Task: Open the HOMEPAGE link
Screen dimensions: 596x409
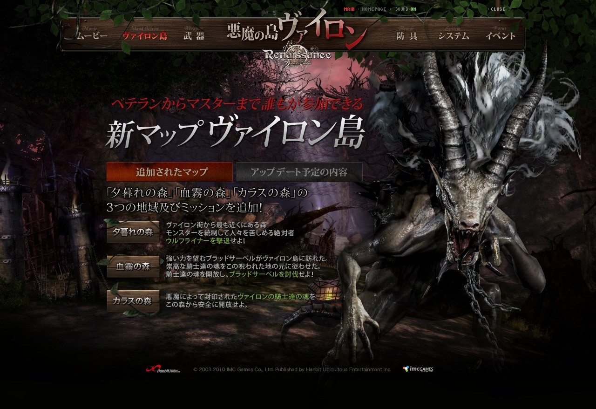Action: coord(375,9)
